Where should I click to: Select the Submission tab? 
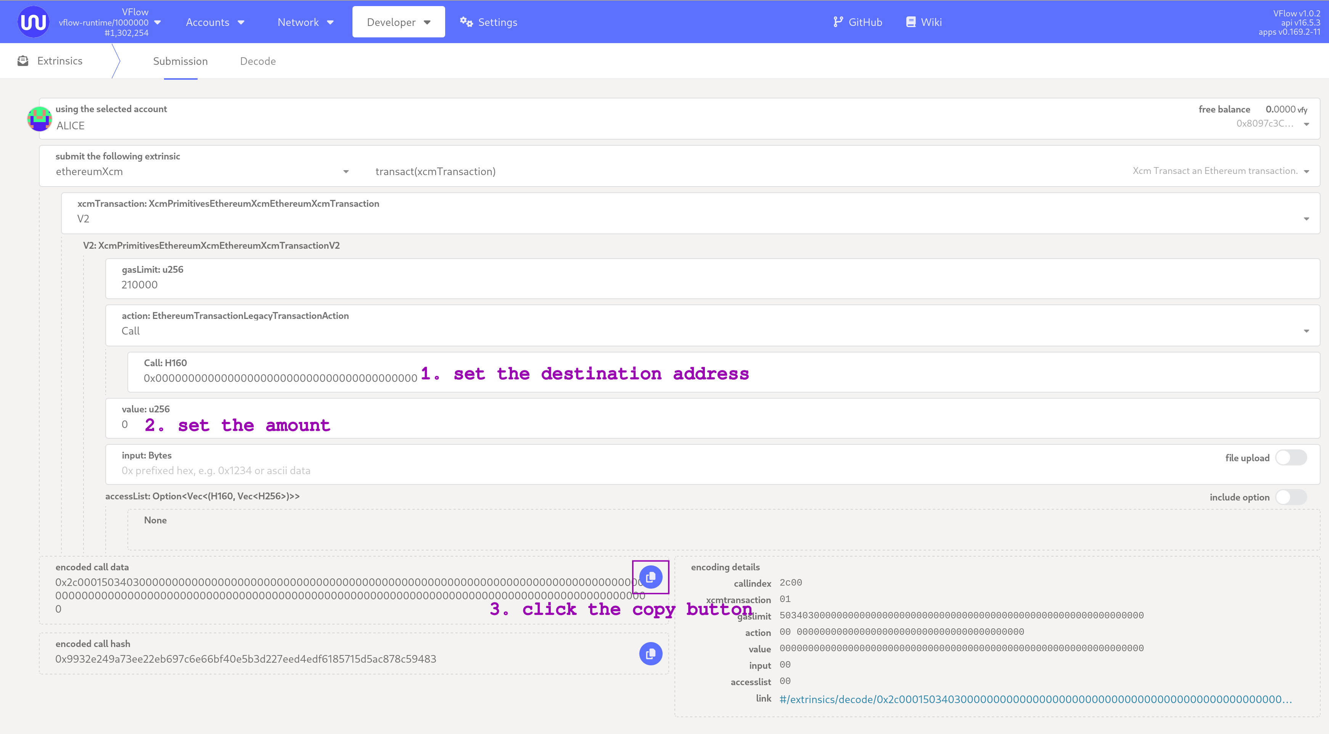[x=180, y=61]
